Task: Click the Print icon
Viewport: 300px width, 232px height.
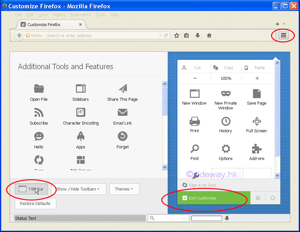Action: click(194, 121)
